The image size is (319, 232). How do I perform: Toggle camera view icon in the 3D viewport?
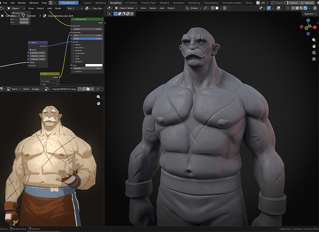click(x=314, y=52)
